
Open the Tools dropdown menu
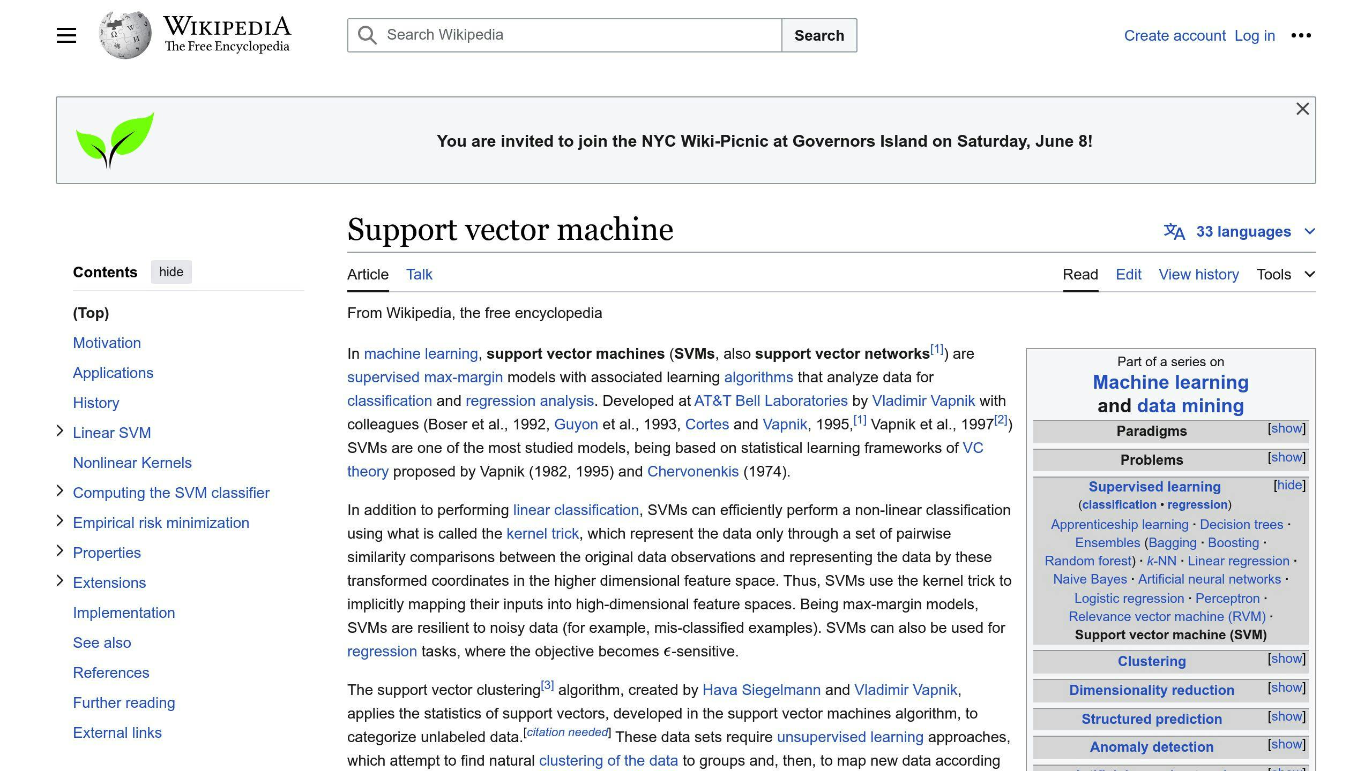pos(1286,274)
